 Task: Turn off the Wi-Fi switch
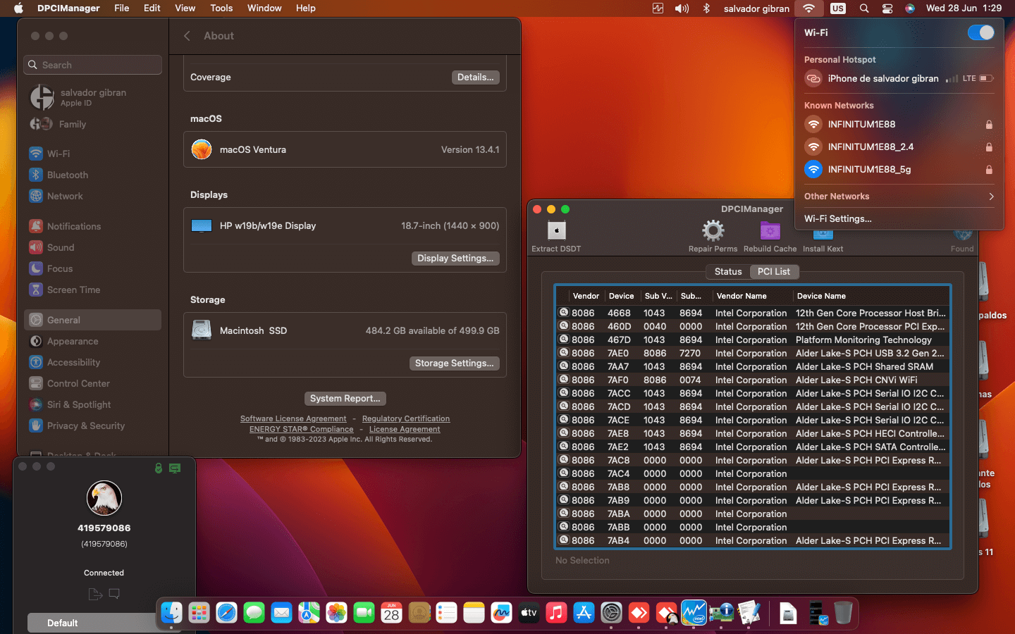(980, 32)
